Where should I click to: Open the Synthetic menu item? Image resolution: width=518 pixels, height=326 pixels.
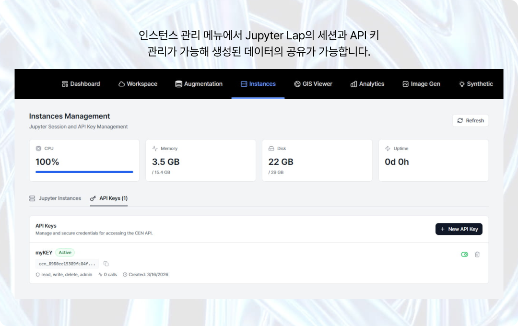coord(475,84)
